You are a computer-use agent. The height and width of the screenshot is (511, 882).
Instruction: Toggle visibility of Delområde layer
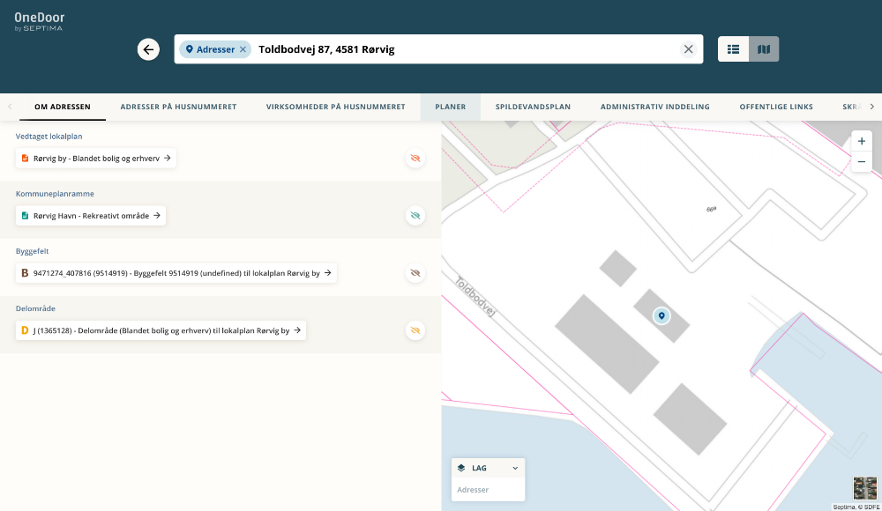pyautogui.click(x=415, y=330)
